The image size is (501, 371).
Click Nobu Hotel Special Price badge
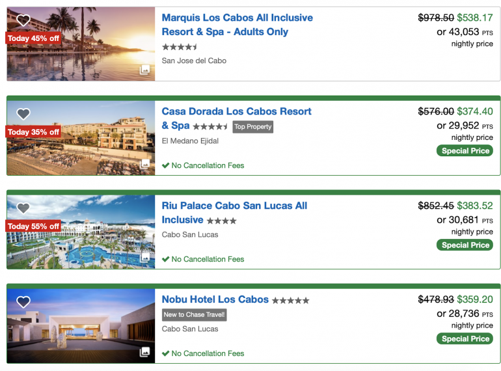pyautogui.click(x=465, y=339)
